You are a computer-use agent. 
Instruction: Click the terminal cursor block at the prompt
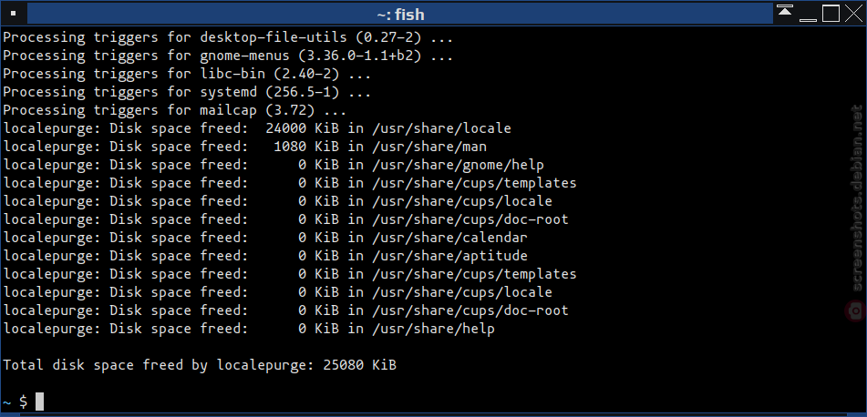pyautogui.click(x=39, y=402)
